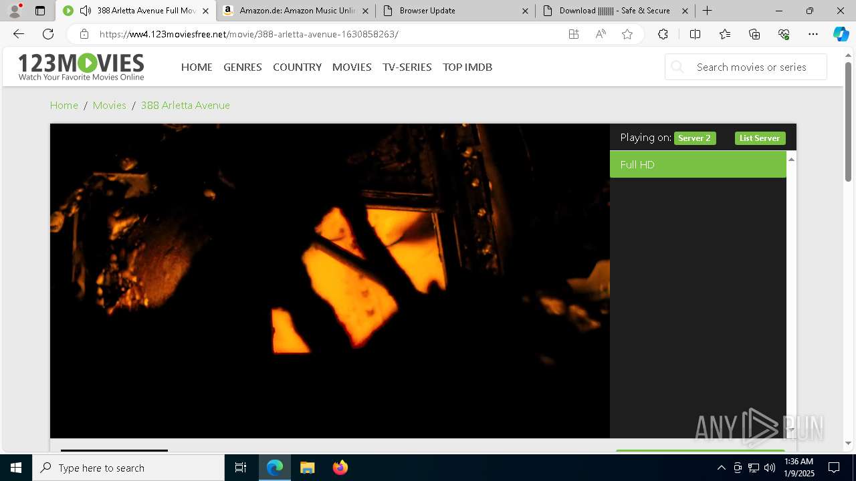
Task: Switch to the Download Safe & Secure tab
Action: click(615, 11)
